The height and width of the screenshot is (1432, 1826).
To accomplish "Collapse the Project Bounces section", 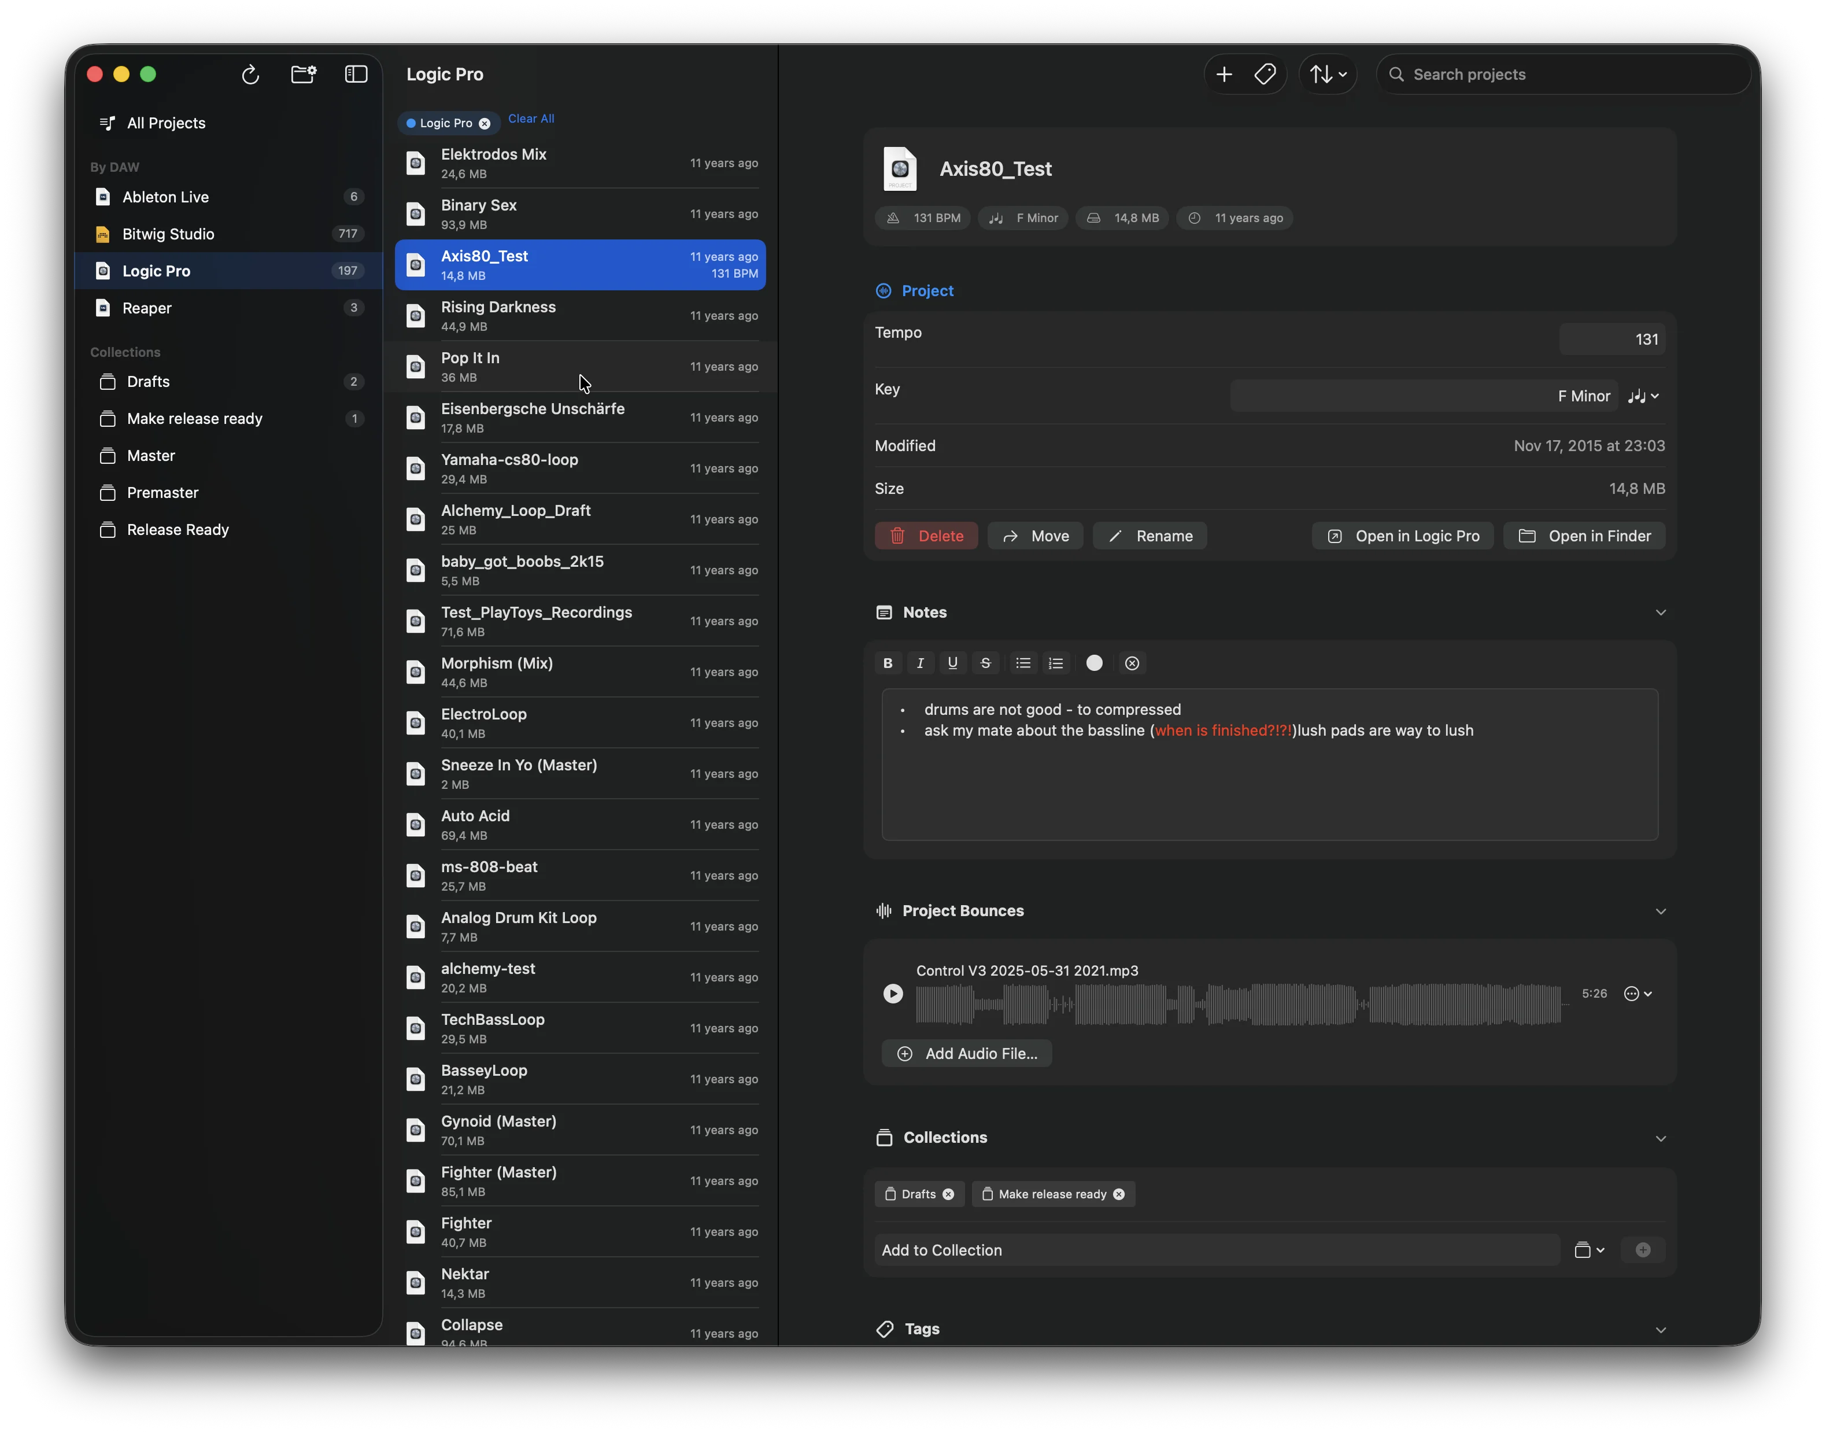I will [1660, 911].
